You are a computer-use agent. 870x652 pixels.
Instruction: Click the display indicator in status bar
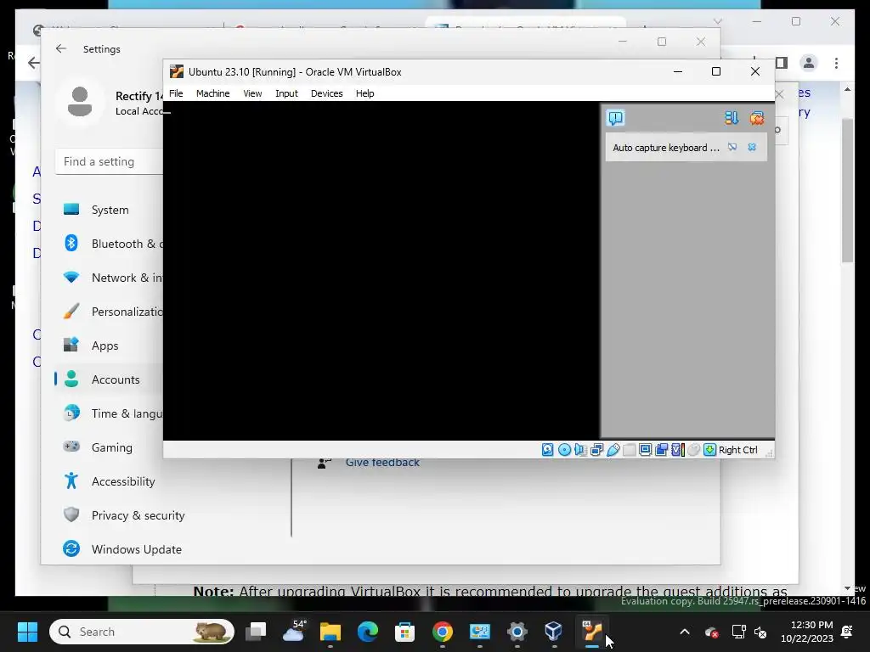(x=646, y=450)
